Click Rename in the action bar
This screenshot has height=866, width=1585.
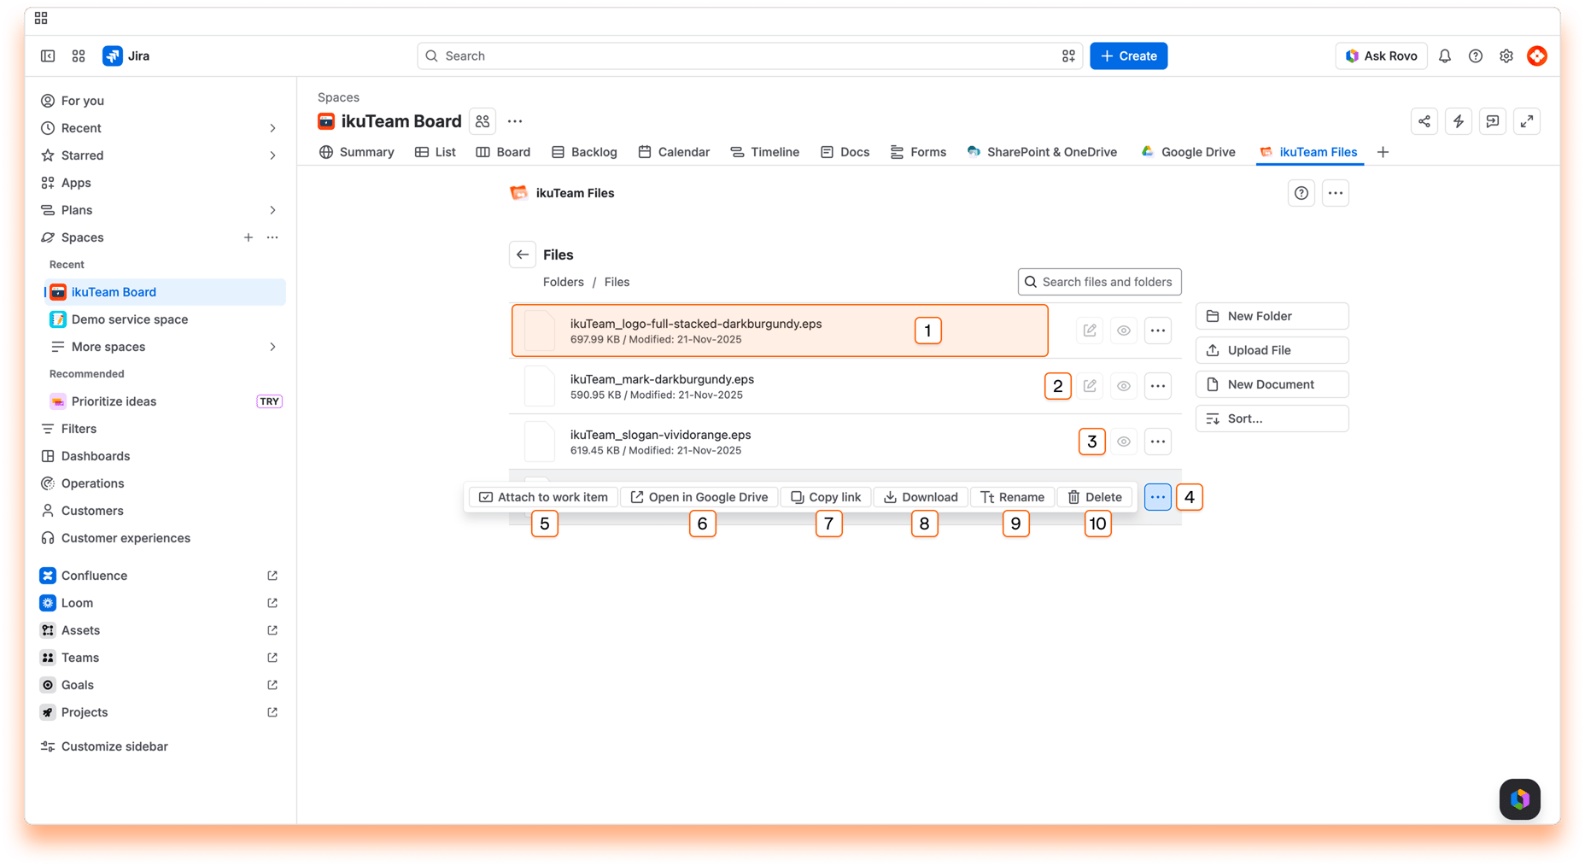(1012, 497)
